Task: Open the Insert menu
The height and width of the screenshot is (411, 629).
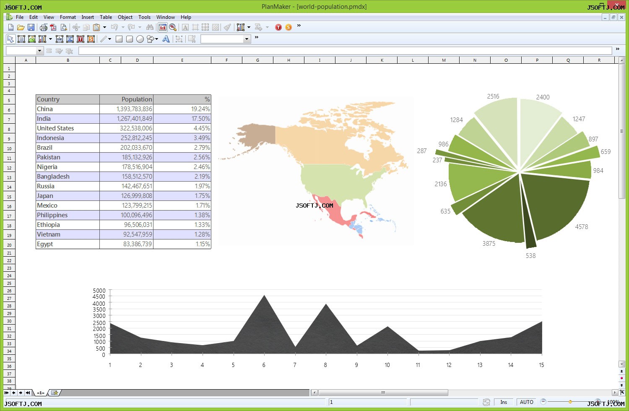Action: click(x=88, y=17)
